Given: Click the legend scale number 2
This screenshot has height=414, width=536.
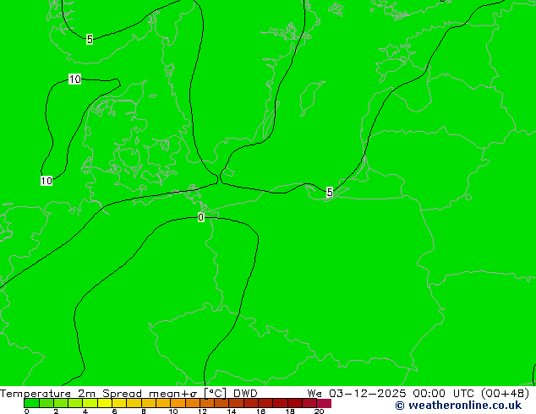Looking at the screenshot, I should [x=56, y=411].
